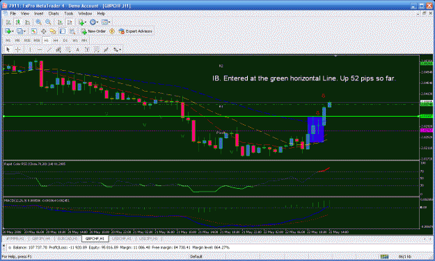Screen dimensions: 435x261
Task: Toggle chart shift from right border
Action: tap(70, 22)
